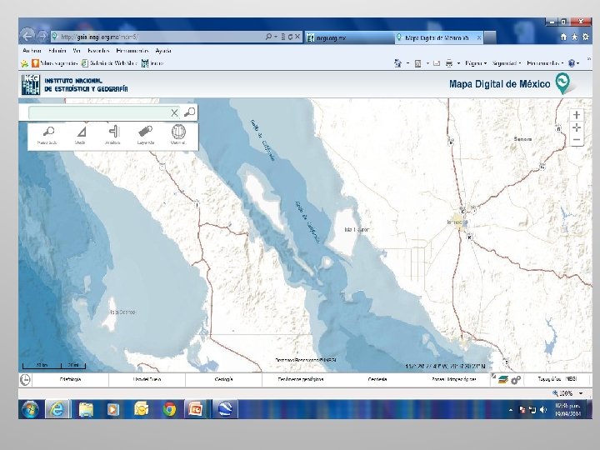Open the Favoritos menu

click(x=98, y=51)
